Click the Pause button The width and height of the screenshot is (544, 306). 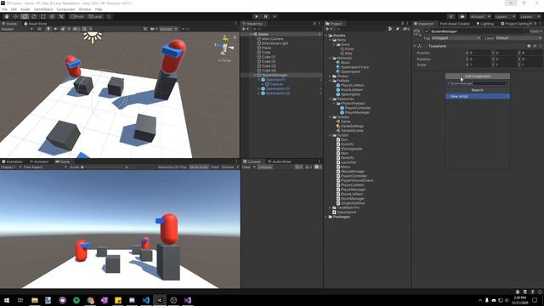click(266, 16)
